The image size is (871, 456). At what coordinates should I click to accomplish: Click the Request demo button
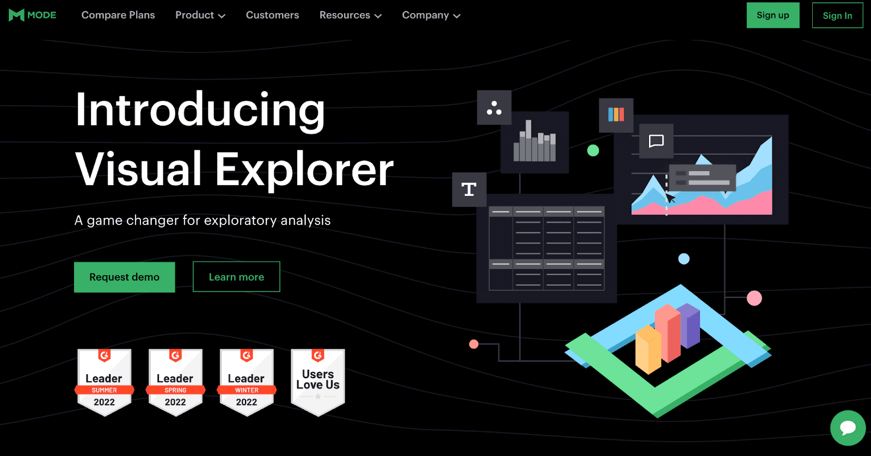125,277
